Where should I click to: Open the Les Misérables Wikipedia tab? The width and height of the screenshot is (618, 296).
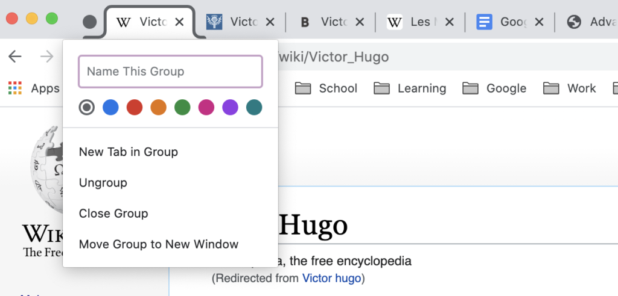[420, 22]
